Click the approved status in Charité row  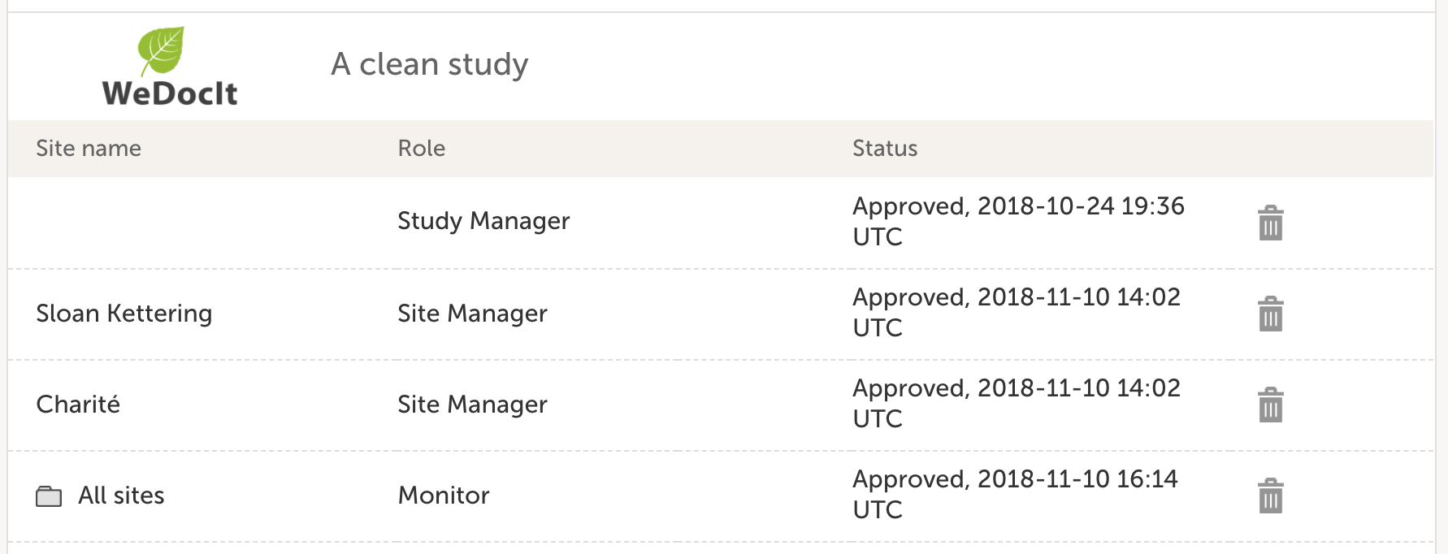(1016, 403)
